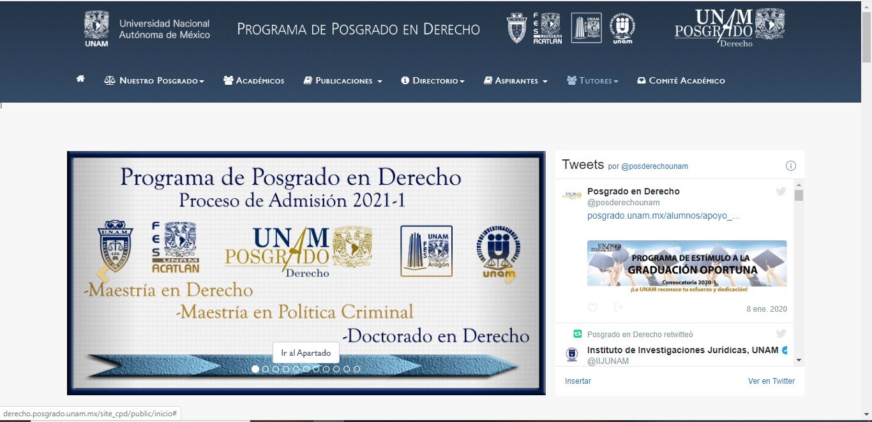
Task: Go to the Comité Académico section
Action: pyautogui.click(x=681, y=81)
